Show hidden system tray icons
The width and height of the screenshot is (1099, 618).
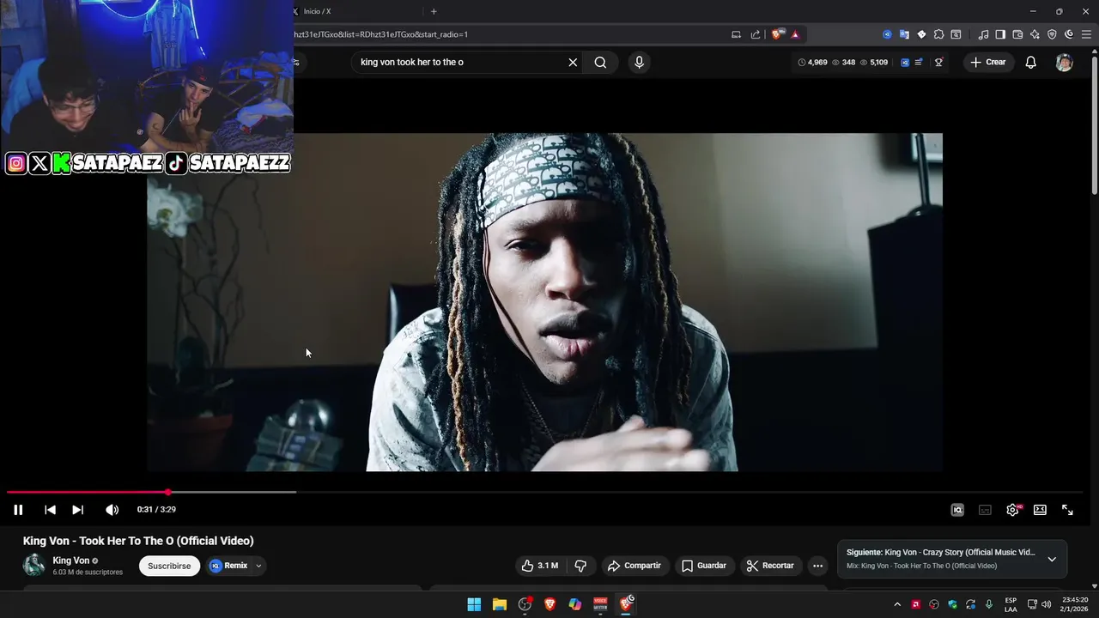tap(897, 604)
